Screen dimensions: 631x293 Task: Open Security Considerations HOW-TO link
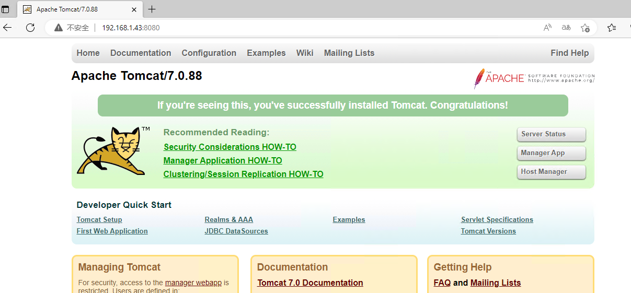pos(230,147)
